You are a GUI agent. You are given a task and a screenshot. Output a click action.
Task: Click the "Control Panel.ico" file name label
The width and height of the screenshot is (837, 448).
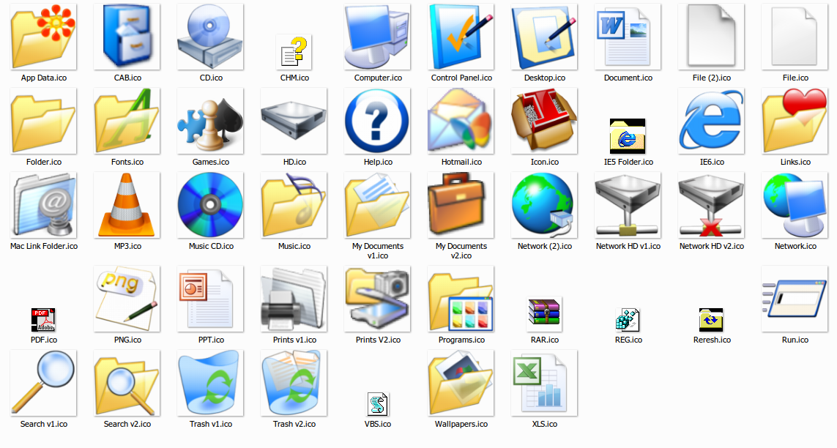click(x=461, y=78)
